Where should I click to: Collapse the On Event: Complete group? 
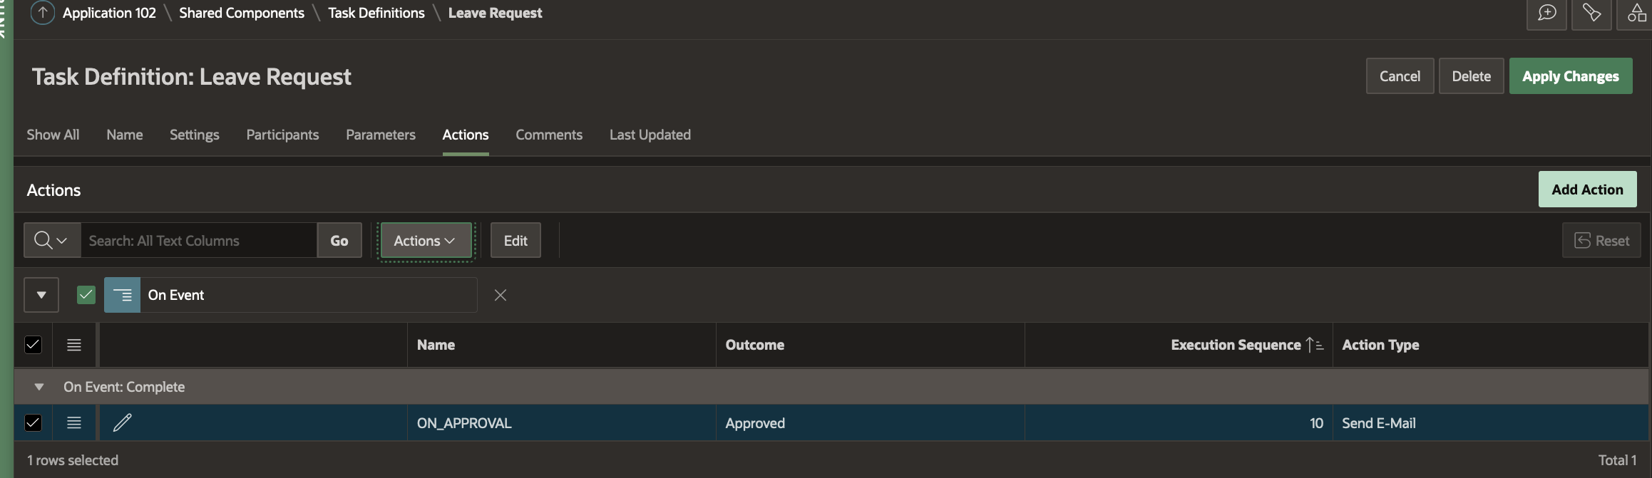click(39, 387)
